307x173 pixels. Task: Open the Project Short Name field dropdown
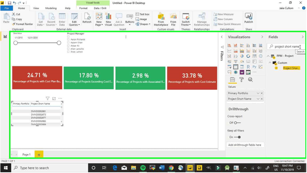(x=258, y=99)
